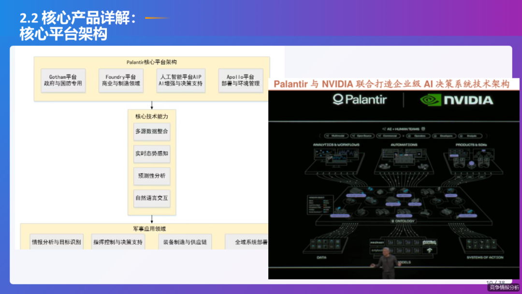Click the "ANALYTICS & WORKFLOWS" label
Image resolution: width=522 pixels, height=294 pixels.
pyautogui.click(x=336, y=145)
